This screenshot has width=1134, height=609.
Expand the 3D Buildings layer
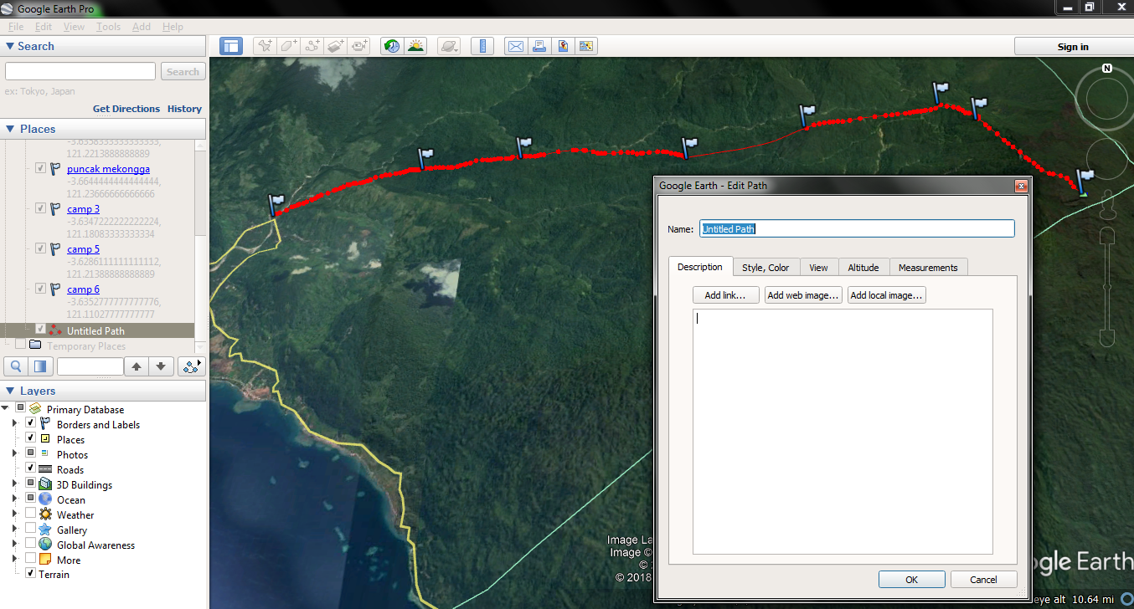pos(15,484)
